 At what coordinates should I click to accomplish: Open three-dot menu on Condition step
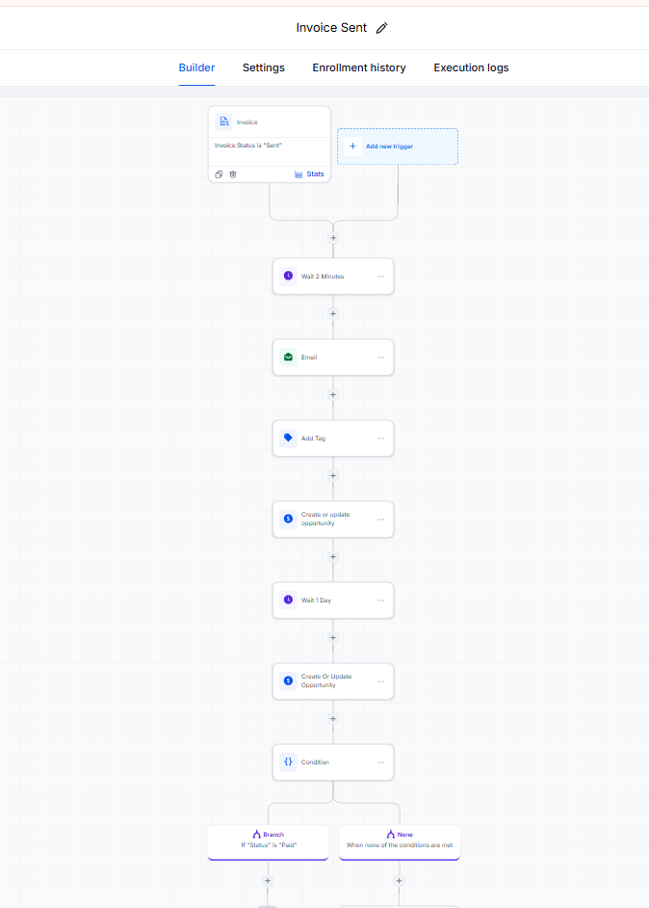coord(380,762)
